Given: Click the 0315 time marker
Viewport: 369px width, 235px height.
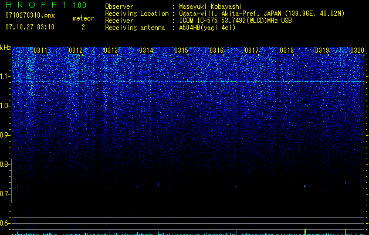Looking at the screenshot, I should pos(181,51).
